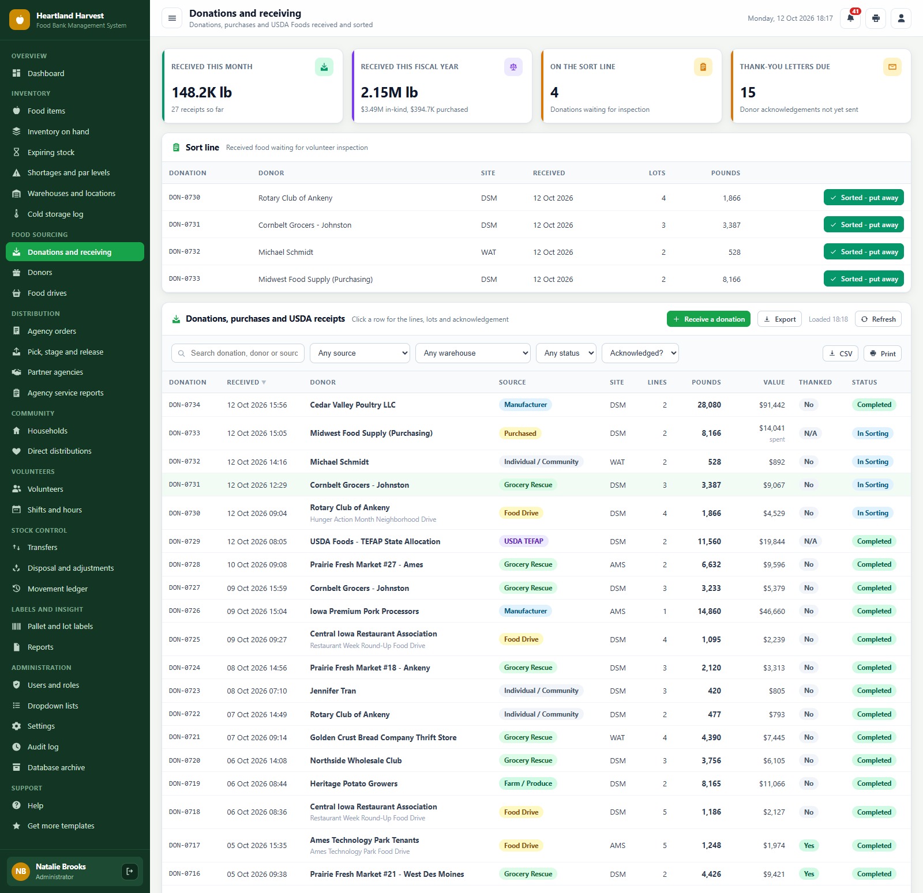Go to Audit log in the sidebar
The height and width of the screenshot is (893, 923).
(x=75, y=747)
